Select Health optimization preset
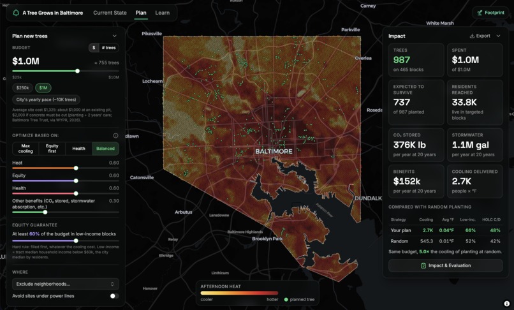Image resolution: width=514 pixels, height=310 pixels. pyautogui.click(x=78, y=149)
